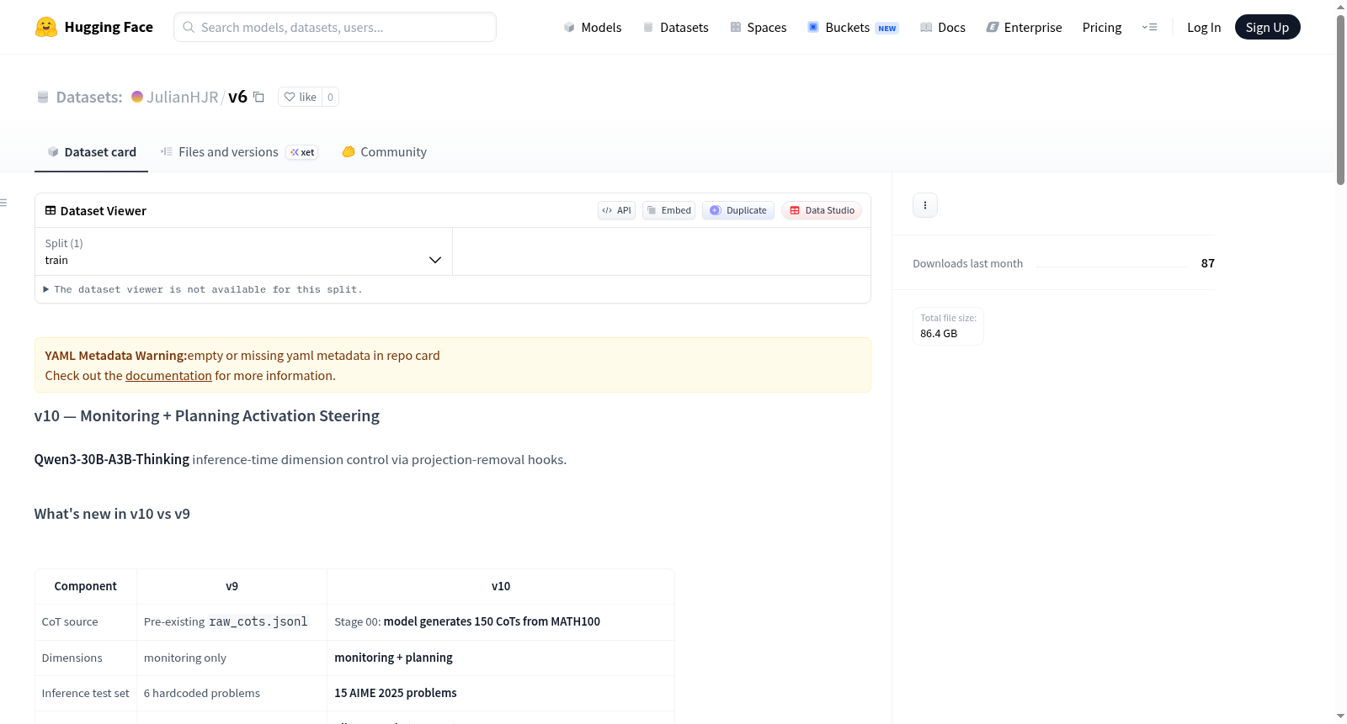
Task: Open Buckets from the navigation bar
Action: click(853, 27)
